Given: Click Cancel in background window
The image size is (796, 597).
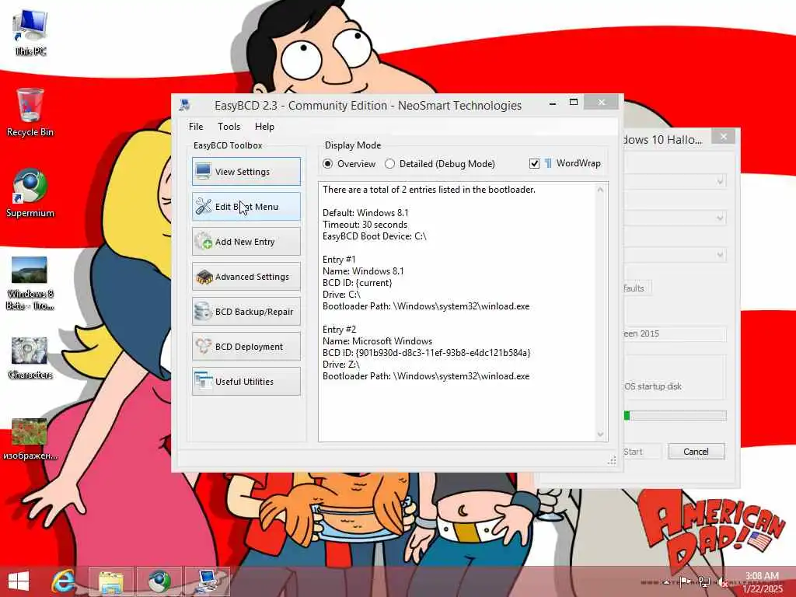Looking at the screenshot, I should coord(696,452).
